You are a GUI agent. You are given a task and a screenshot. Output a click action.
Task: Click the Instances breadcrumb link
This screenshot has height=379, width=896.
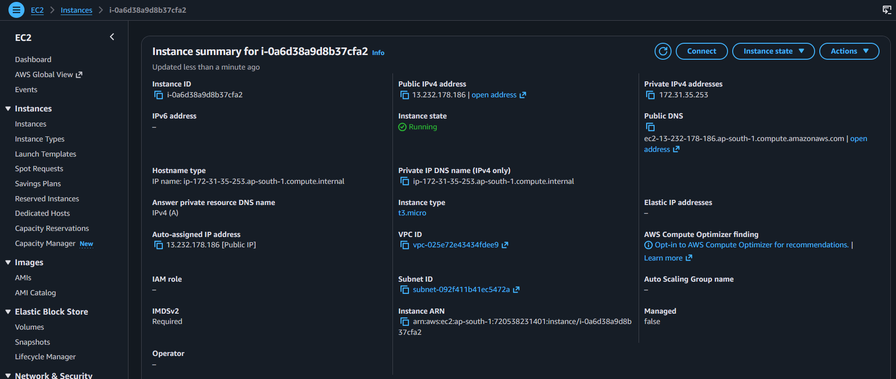tap(76, 10)
